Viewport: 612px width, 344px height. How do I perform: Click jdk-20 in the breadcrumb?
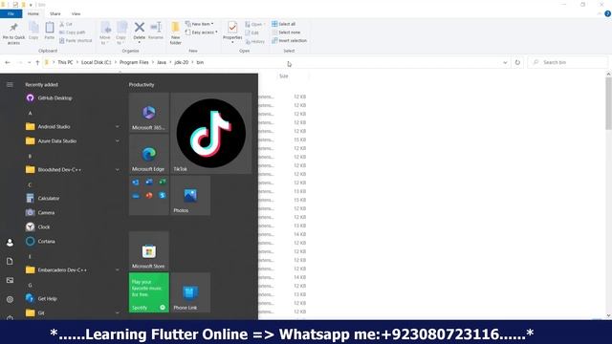point(181,62)
